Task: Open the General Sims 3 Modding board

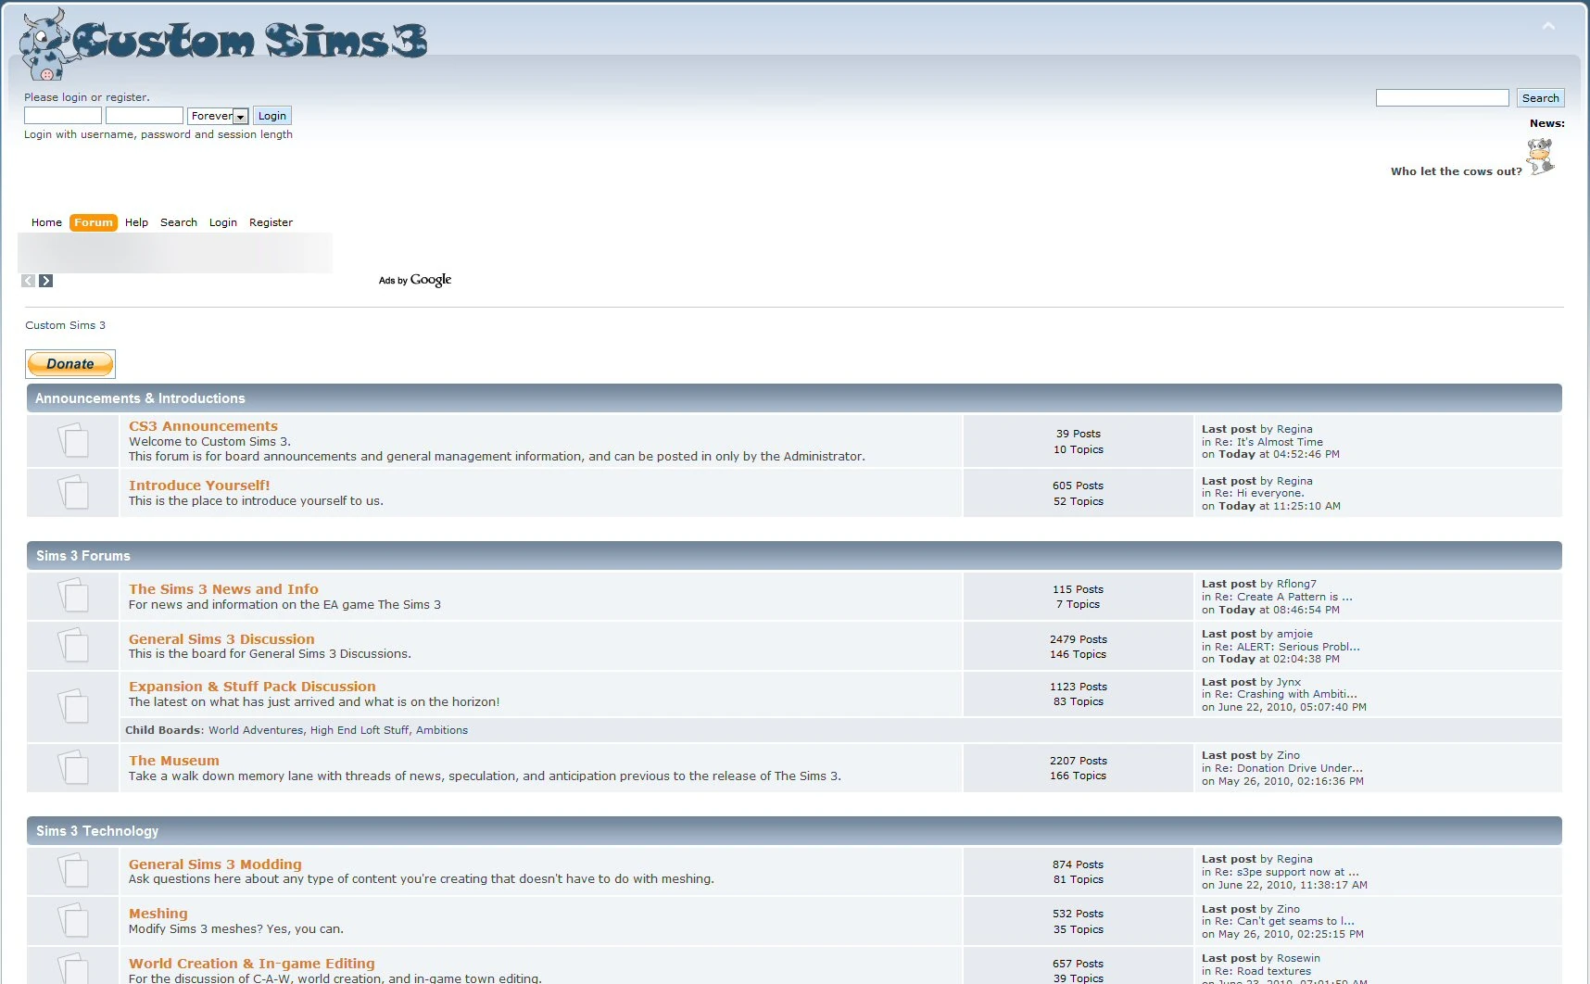Action: tap(215, 864)
